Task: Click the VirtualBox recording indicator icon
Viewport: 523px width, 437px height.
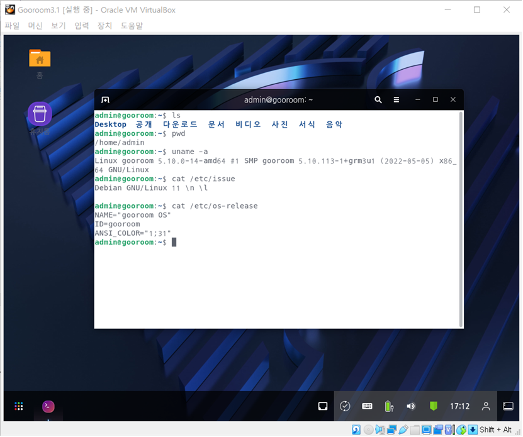Action: tap(438, 430)
